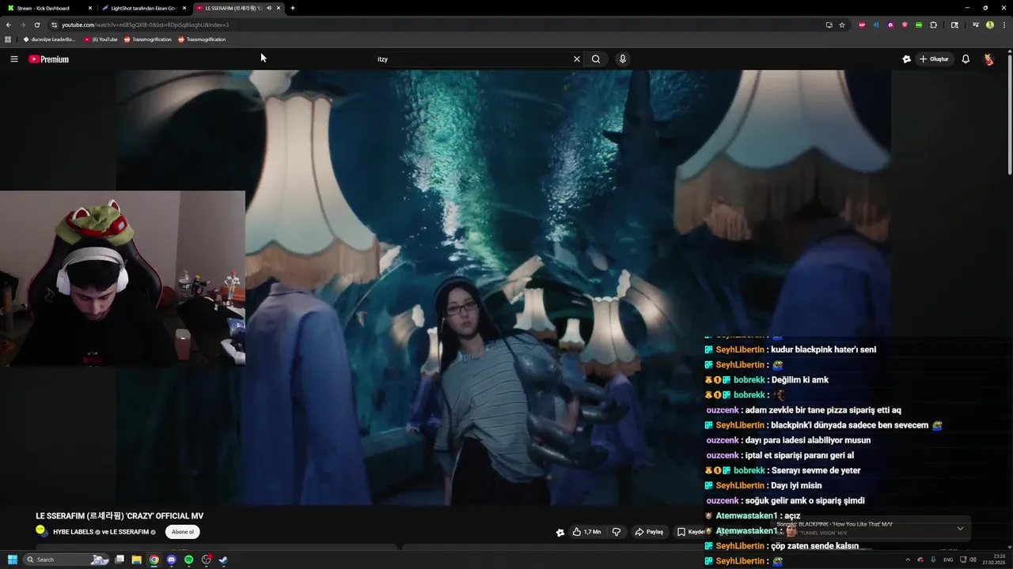
Task: Subscribe with the Abone ol button
Action: [x=182, y=532]
